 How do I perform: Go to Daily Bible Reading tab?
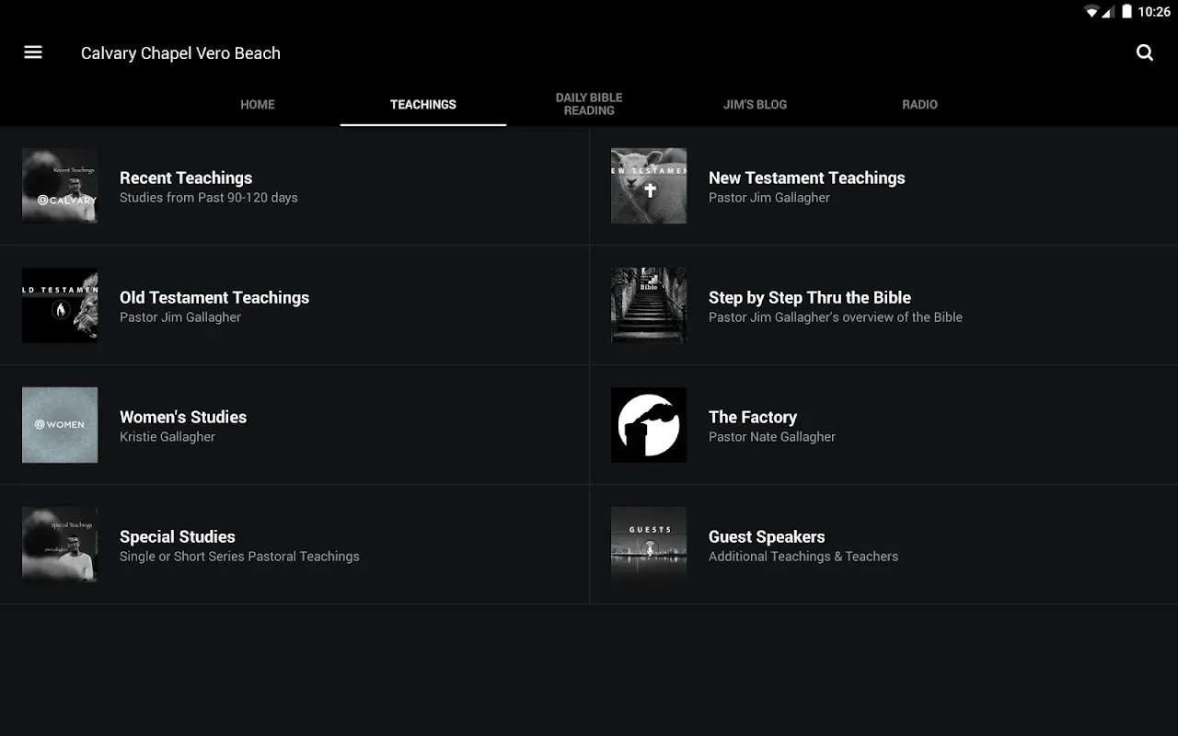(x=589, y=104)
